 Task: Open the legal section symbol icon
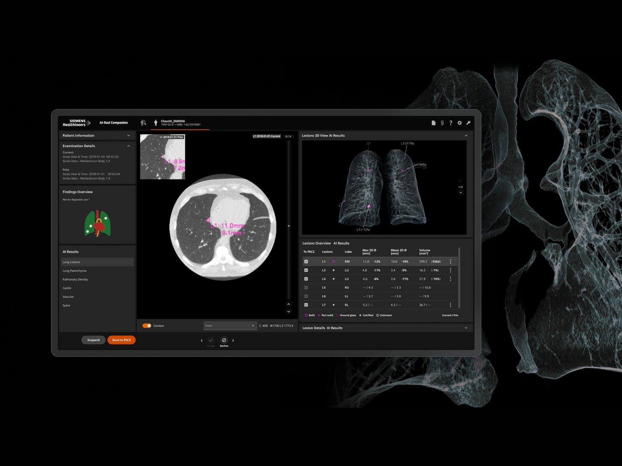[x=442, y=123]
